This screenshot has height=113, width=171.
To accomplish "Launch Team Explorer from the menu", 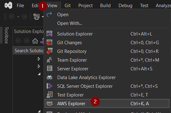I will (107, 60).
